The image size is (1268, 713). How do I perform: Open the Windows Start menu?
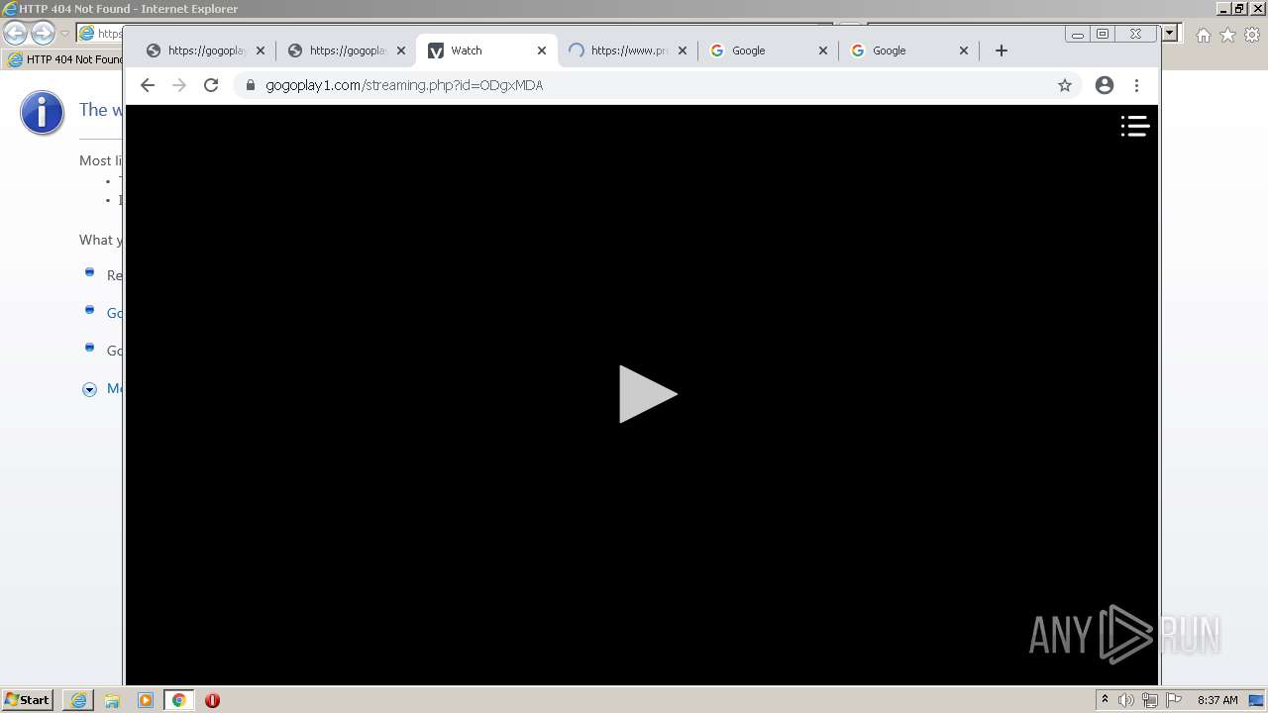pyautogui.click(x=28, y=700)
